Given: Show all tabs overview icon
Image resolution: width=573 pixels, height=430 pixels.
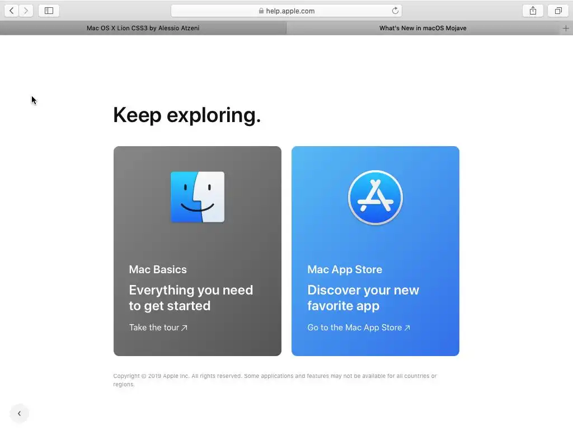Looking at the screenshot, I should pyautogui.click(x=558, y=11).
